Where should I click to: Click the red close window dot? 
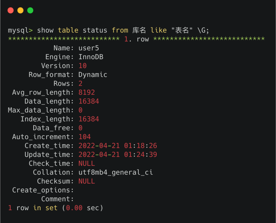click(x=10, y=11)
